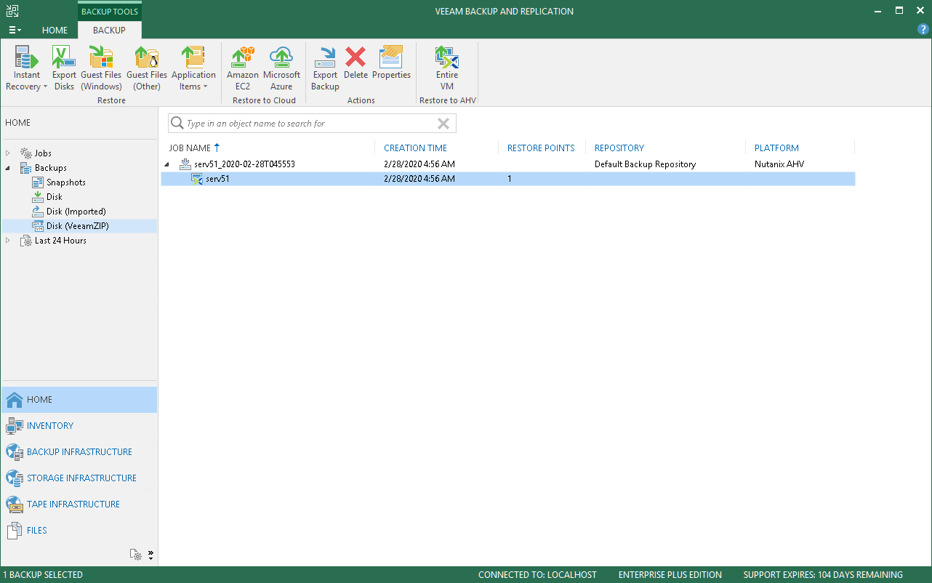Collapse the serv51_2020-02-28T045553 job row
The width and height of the screenshot is (932, 583).
(168, 164)
